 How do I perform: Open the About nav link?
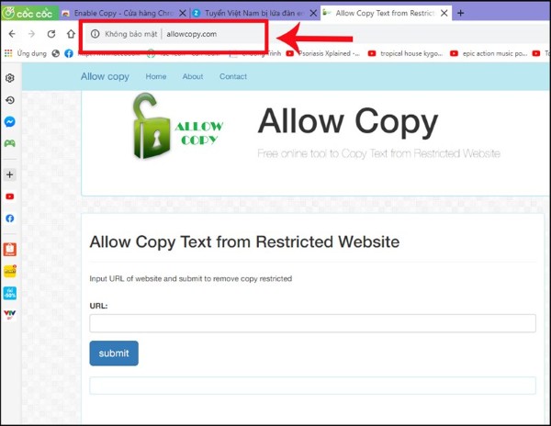[193, 76]
